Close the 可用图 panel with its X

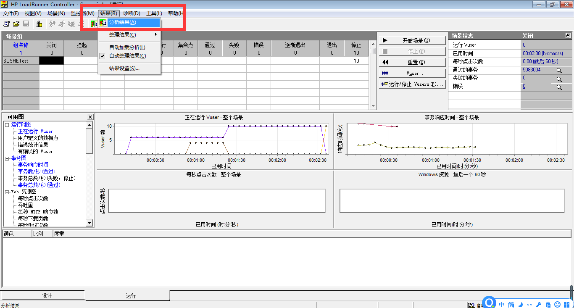click(90, 117)
